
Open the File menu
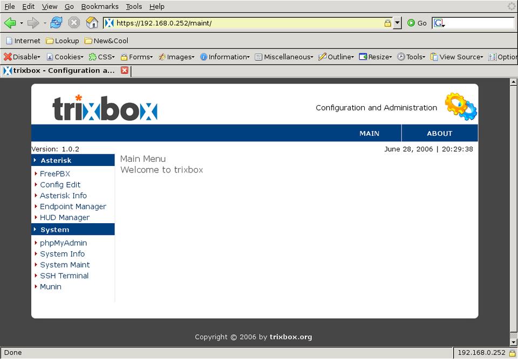10,6
